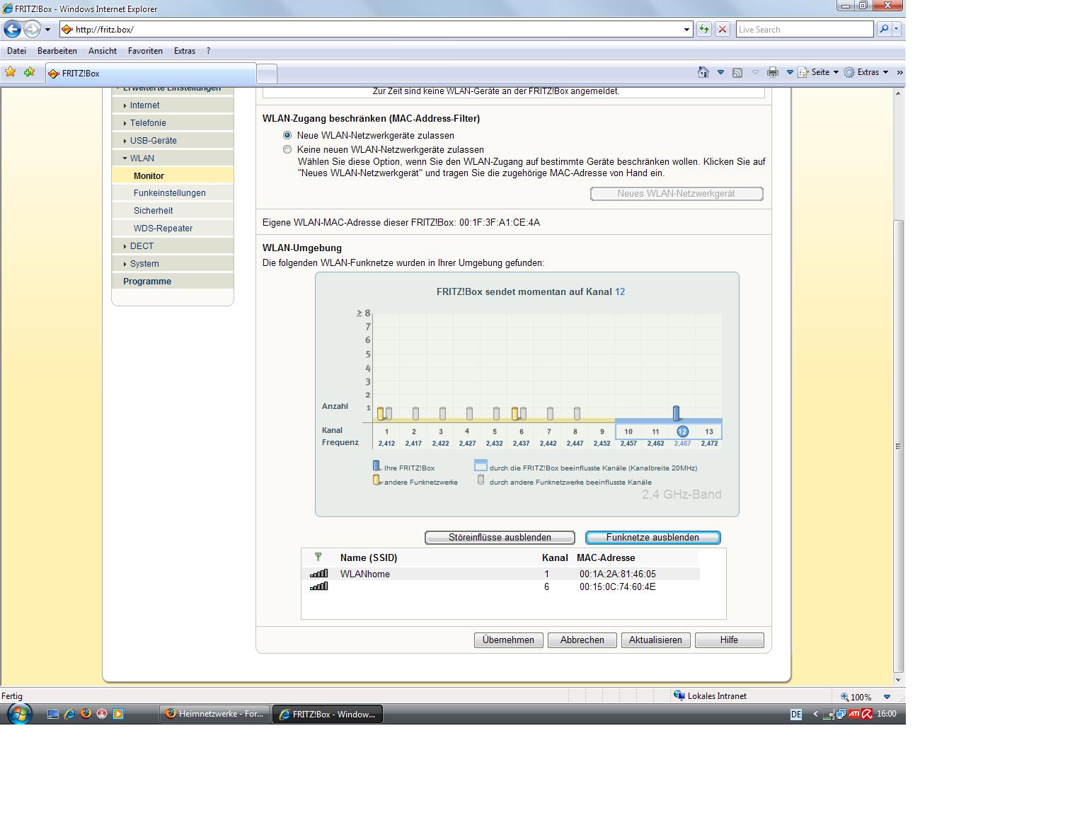Launch Firefox from the quick launch bar

click(x=86, y=714)
